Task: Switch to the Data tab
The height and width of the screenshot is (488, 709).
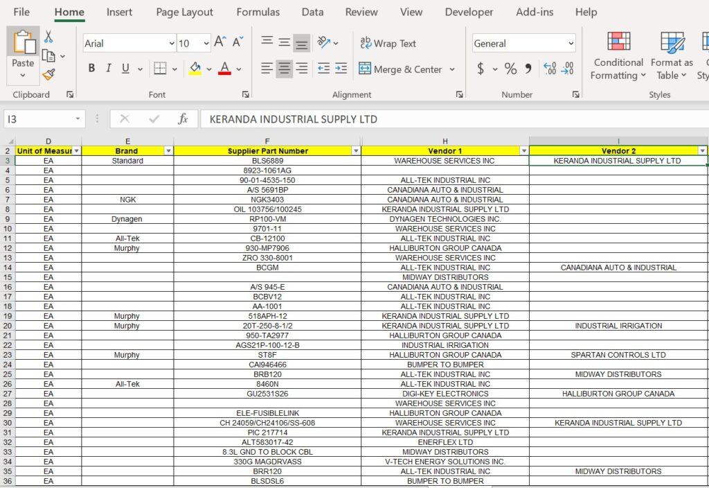Action: pyautogui.click(x=312, y=12)
